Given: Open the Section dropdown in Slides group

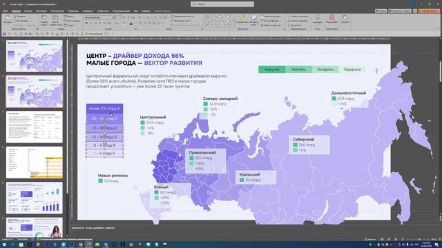Looking at the screenshot, I should pyautogui.click(x=70, y=25).
